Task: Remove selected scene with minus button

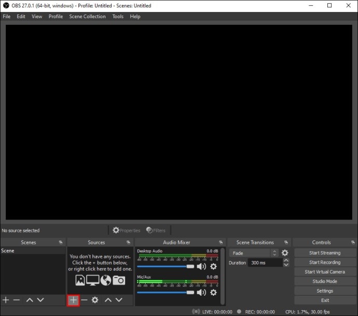Action: tap(17, 300)
